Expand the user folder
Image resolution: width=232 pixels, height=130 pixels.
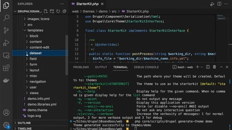point(33,87)
